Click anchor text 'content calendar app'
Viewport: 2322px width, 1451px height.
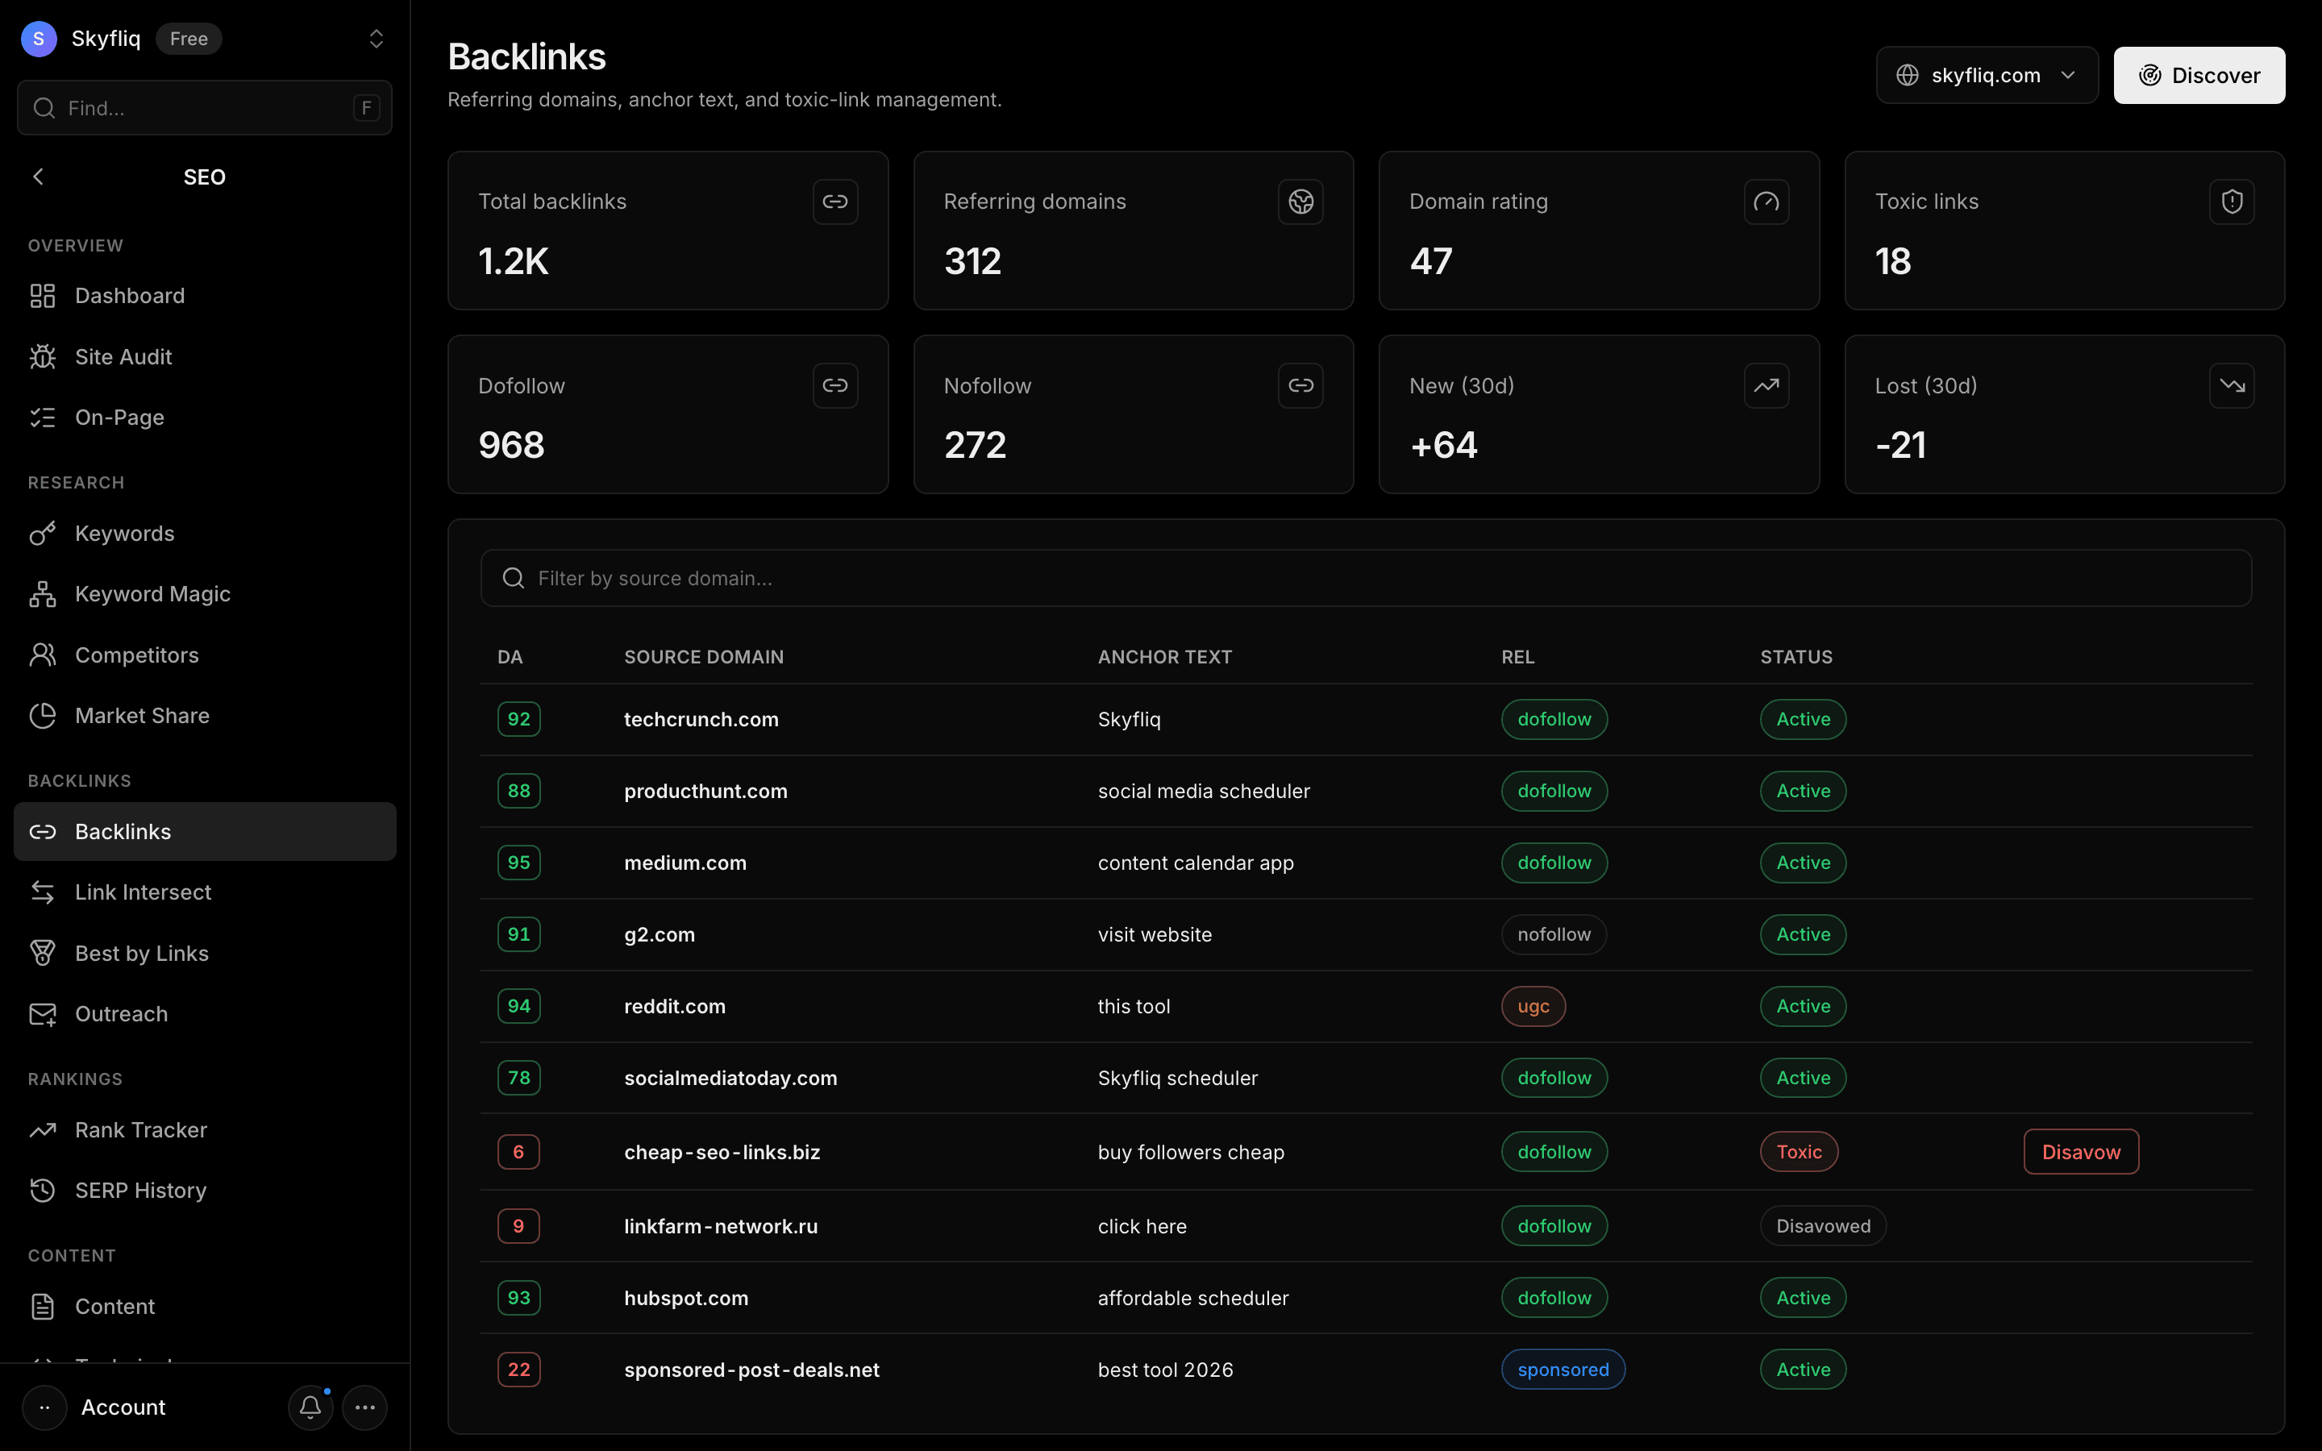[1196, 863]
